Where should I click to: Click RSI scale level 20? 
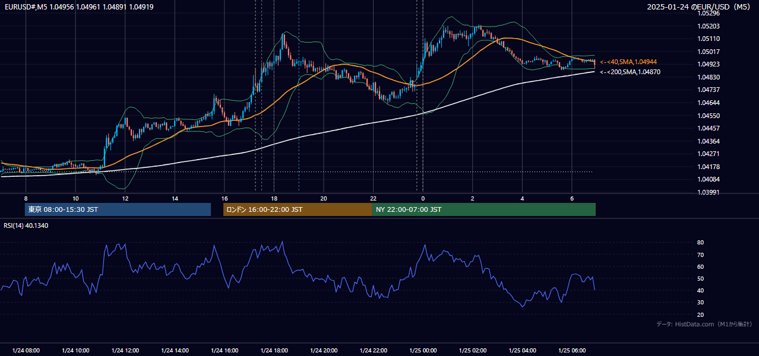701,314
